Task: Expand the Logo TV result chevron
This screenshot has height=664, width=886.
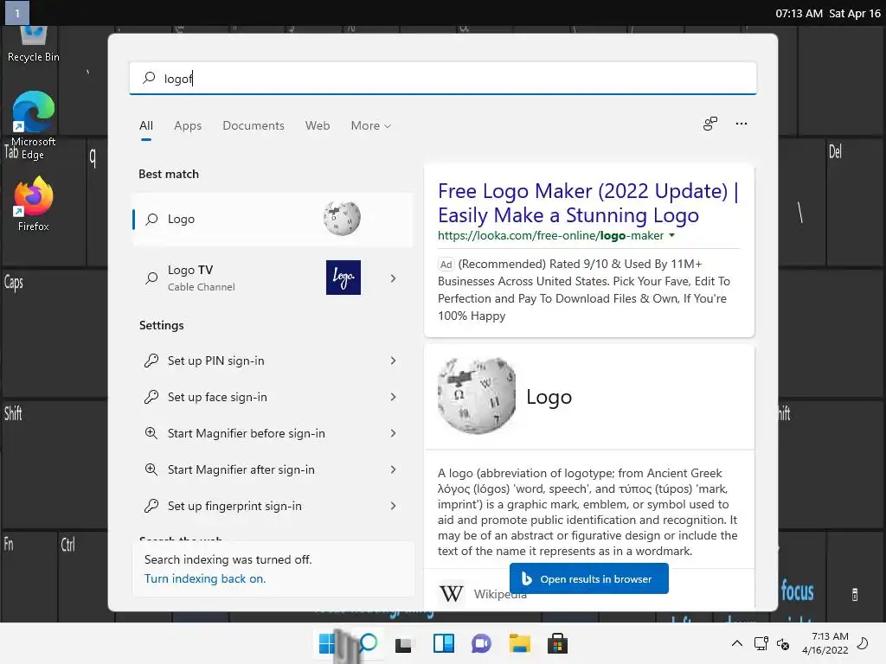Action: (x=394, y=278)
